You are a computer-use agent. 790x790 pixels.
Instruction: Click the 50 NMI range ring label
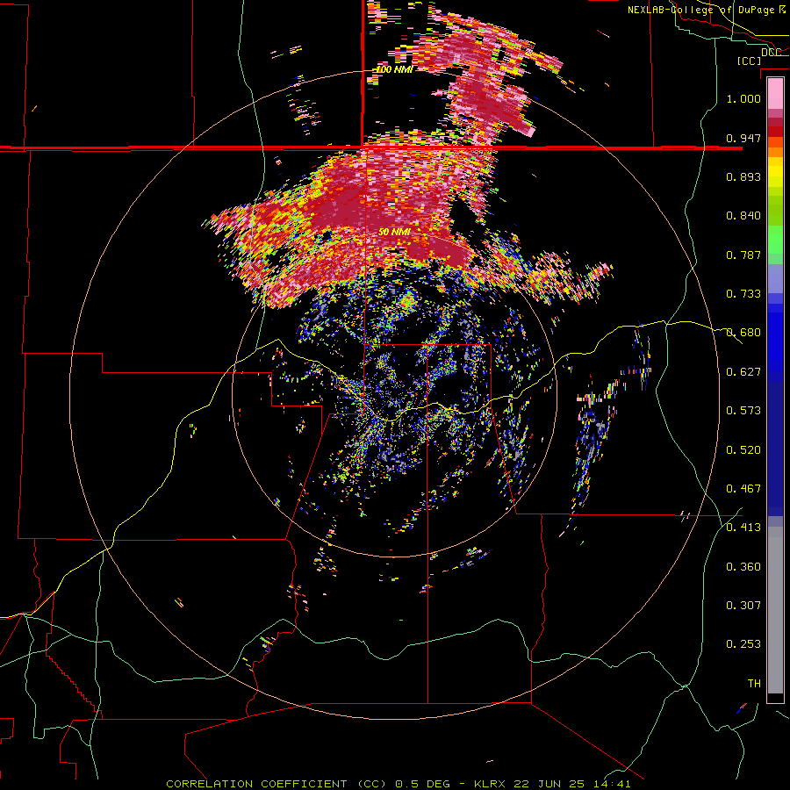pos(394,233)
